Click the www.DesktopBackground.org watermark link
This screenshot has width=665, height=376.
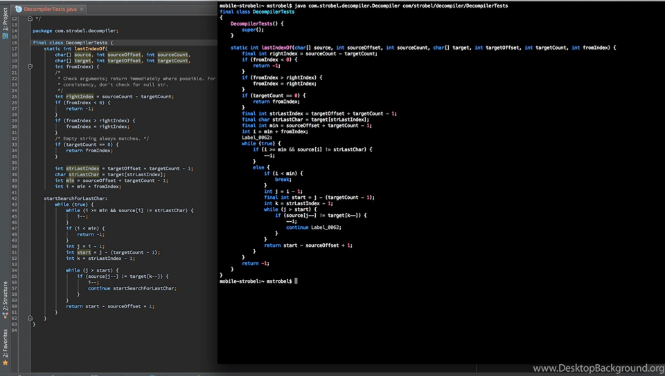point(598,368)
